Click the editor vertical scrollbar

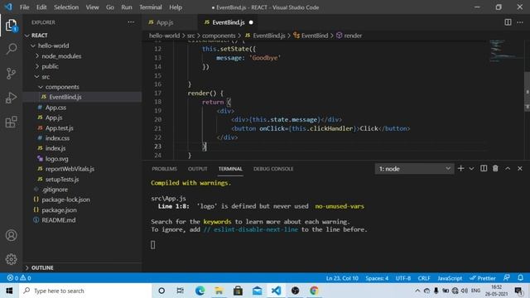(x=527, y=91)
